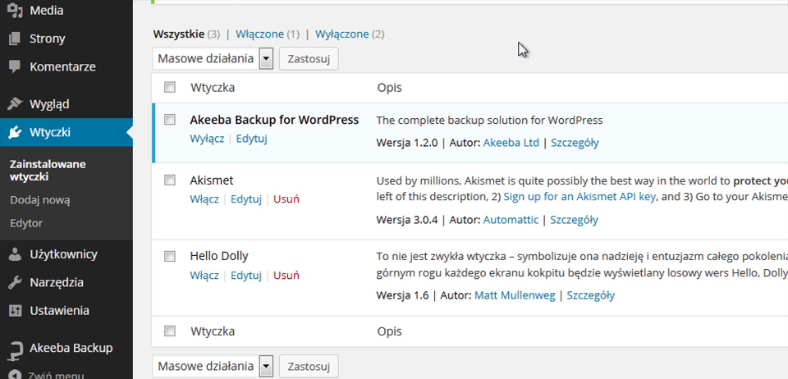788x379 pixels.
Task: Click the Wersja 1.2.0 text
Action: [407, 143]
